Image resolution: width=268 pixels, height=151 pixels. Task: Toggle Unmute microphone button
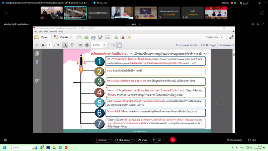point(101,140)
